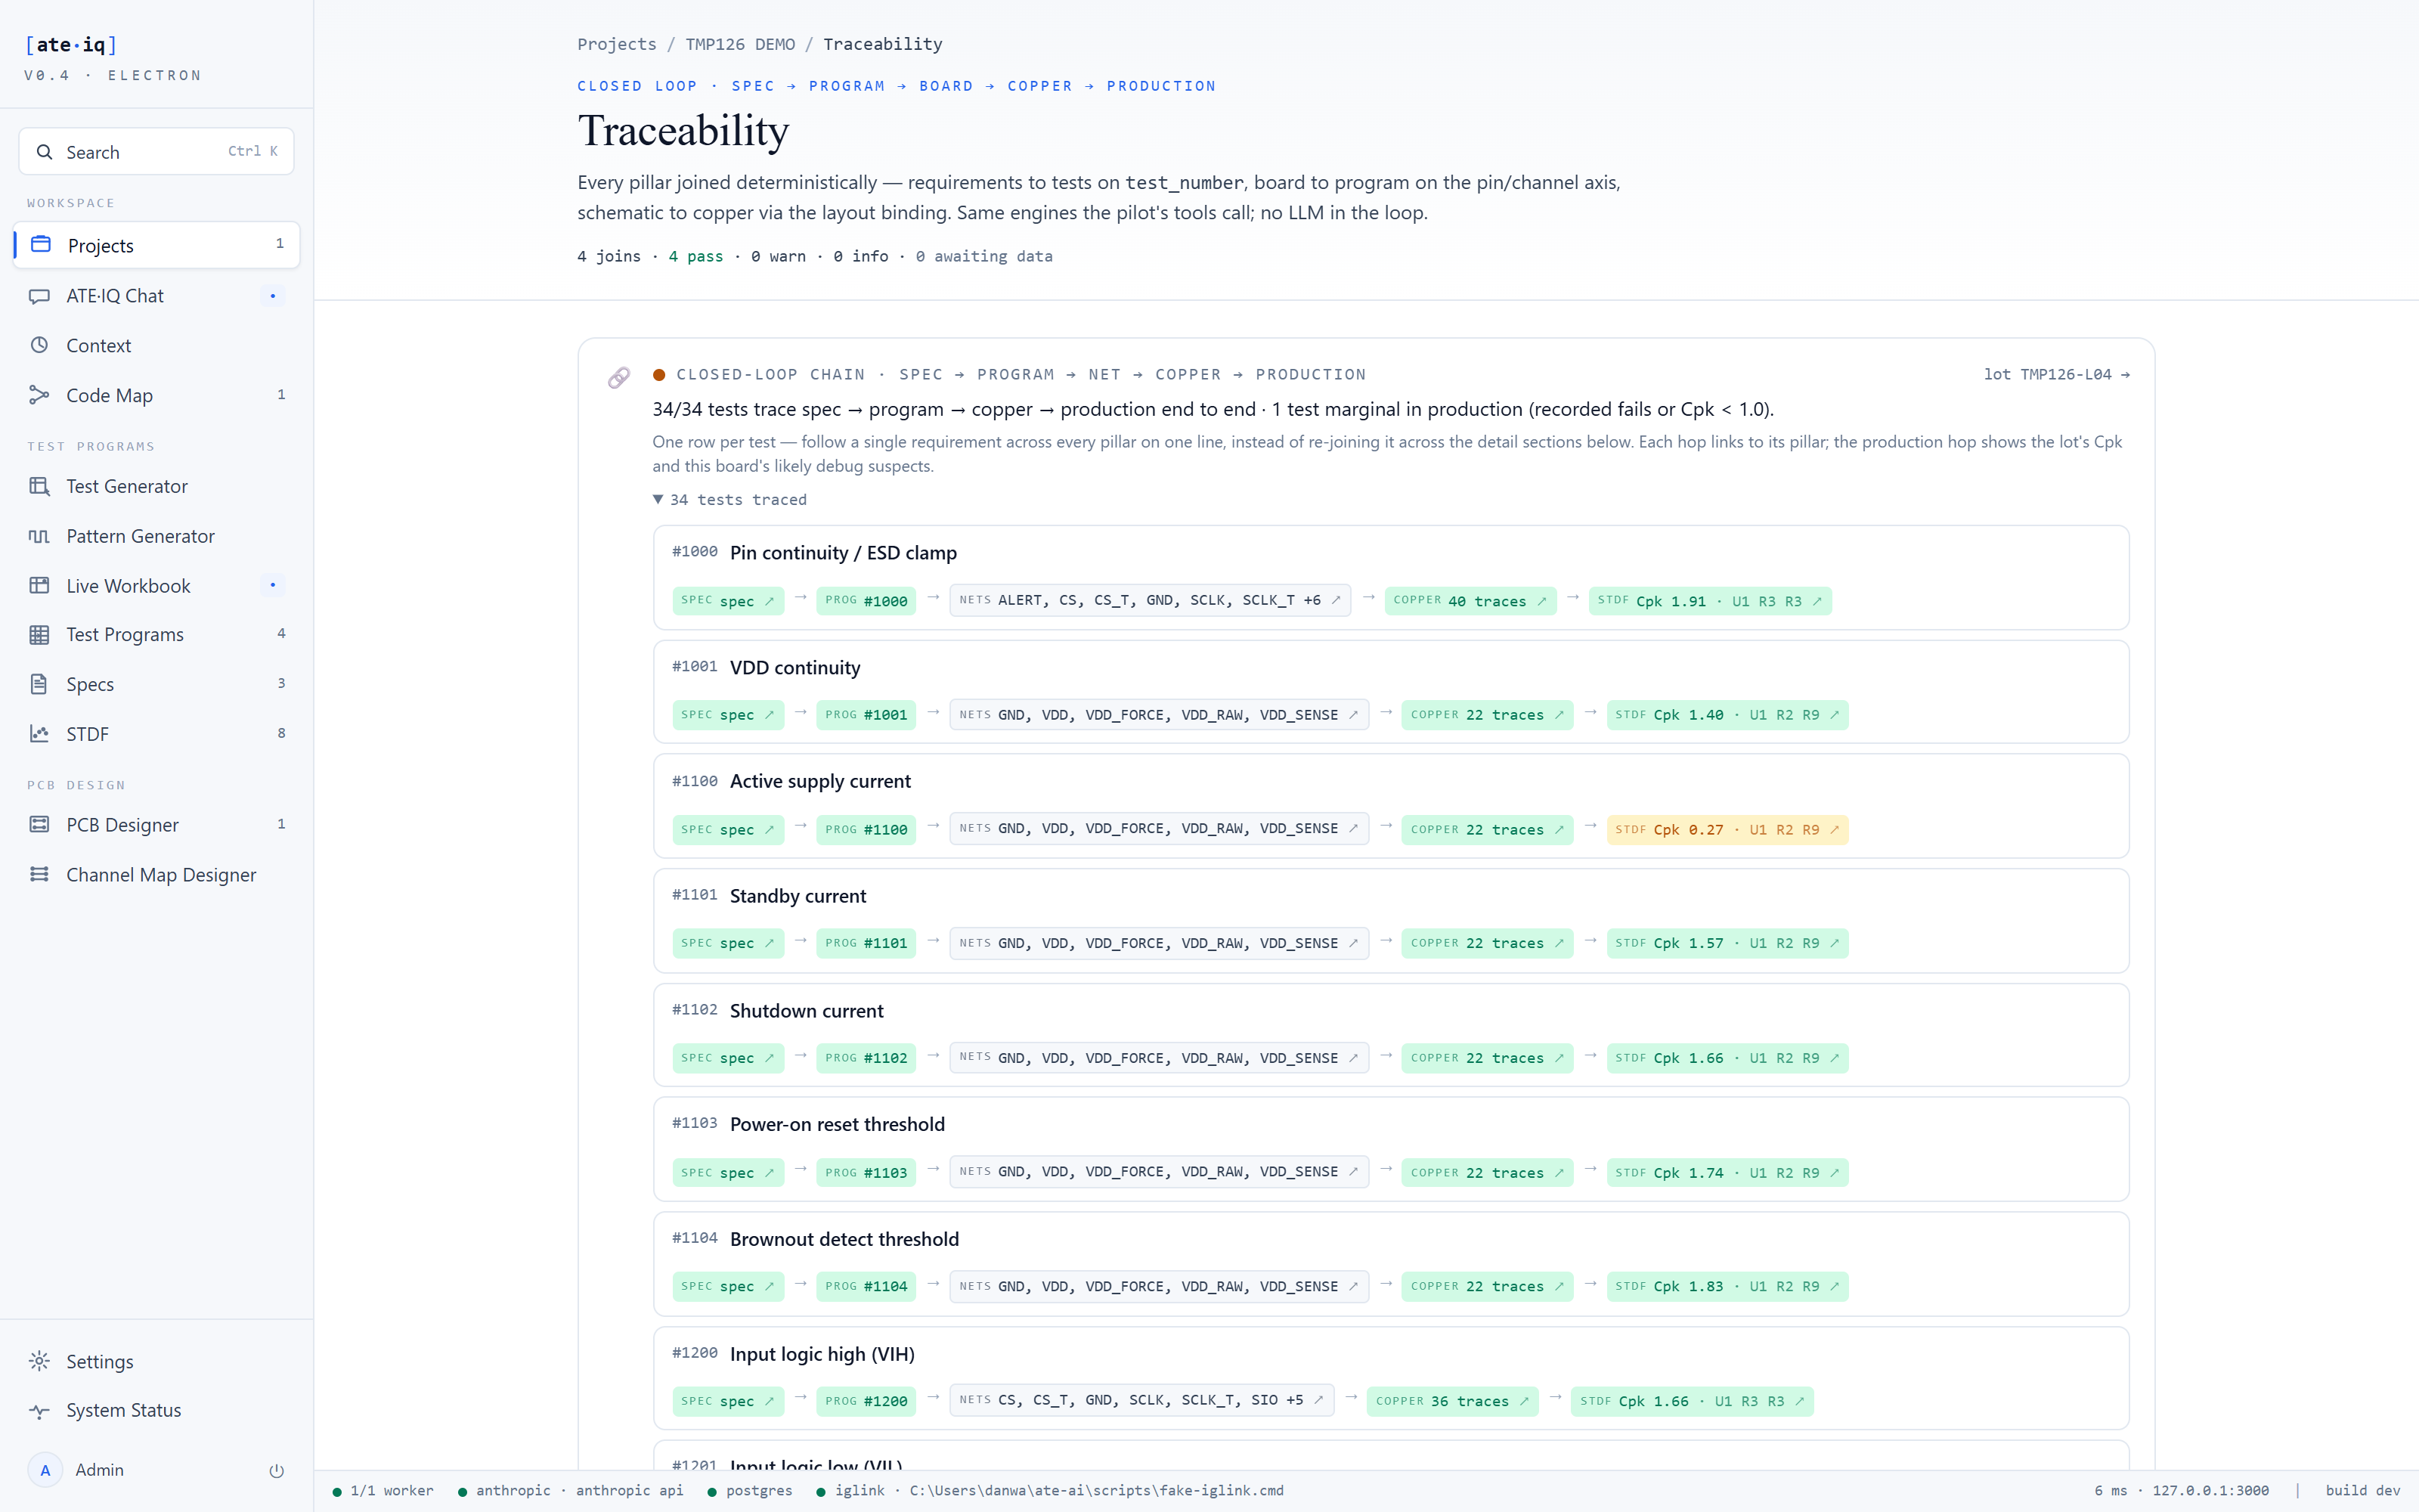2419x1512 pixels.
Task: Click Projects in the breadcrumb
Action: pyautogui.click(x=617, y=44)
